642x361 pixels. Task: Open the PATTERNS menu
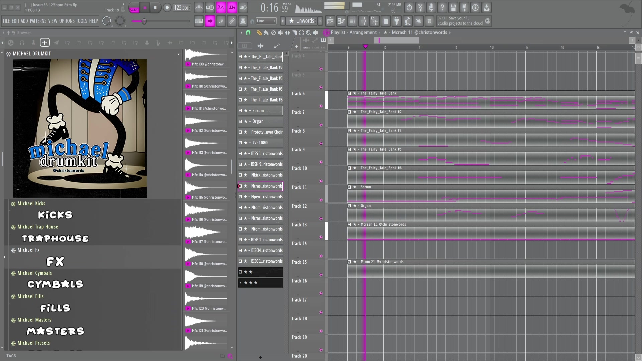click(x=38, y=21)
